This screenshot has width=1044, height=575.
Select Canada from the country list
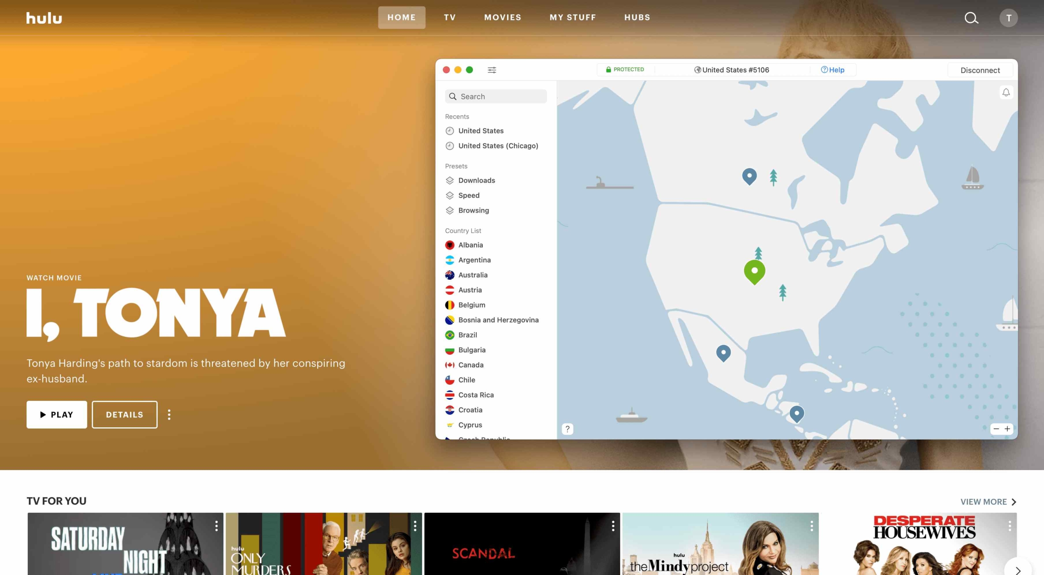[471, 365]
